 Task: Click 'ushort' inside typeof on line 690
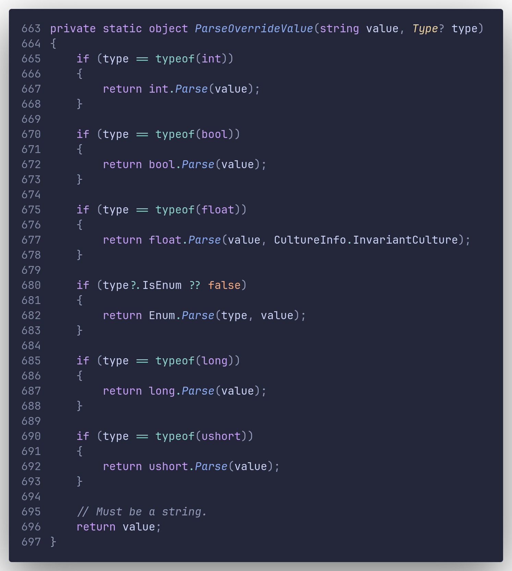[221, 436]
